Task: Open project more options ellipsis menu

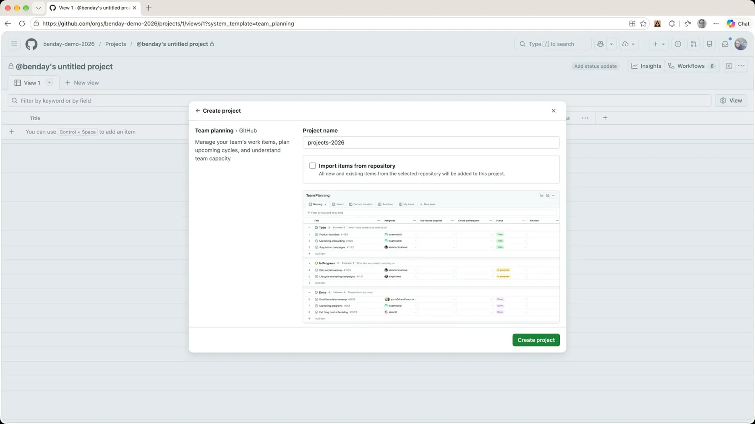Action: (x=742, y=66)
